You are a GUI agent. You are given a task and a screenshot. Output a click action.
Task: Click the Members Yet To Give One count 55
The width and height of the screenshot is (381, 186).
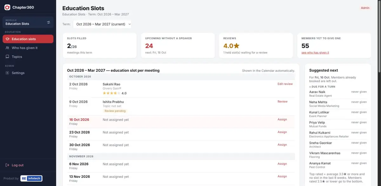click(305, 46)
